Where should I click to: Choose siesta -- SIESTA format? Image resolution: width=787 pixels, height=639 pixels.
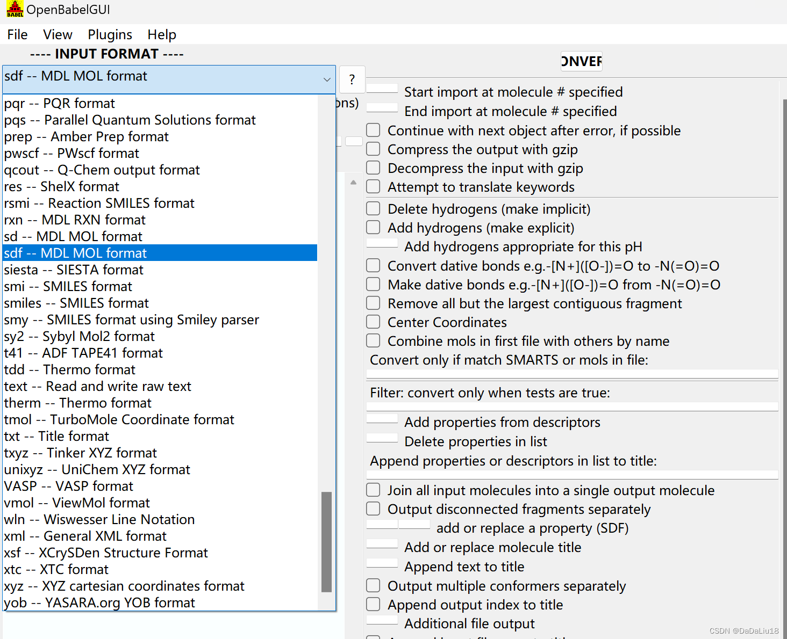click(x=160, y=270)
